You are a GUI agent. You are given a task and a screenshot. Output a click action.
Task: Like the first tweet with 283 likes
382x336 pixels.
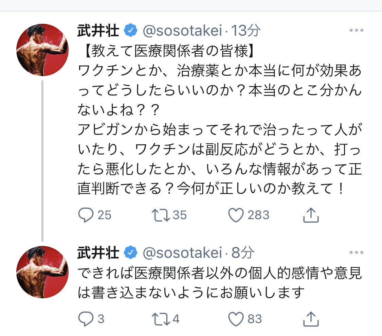236,215
